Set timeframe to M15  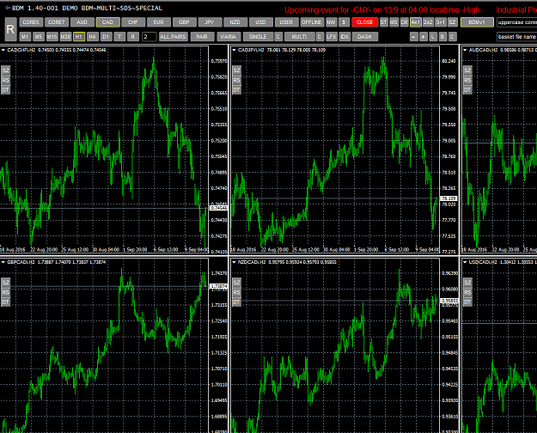pyautogui.click(x=52, y=37)
